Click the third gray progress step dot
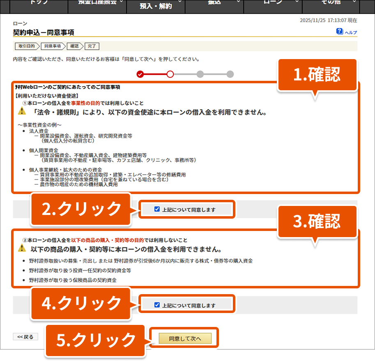Screen dimensions: 375x361 pos(200,74)
